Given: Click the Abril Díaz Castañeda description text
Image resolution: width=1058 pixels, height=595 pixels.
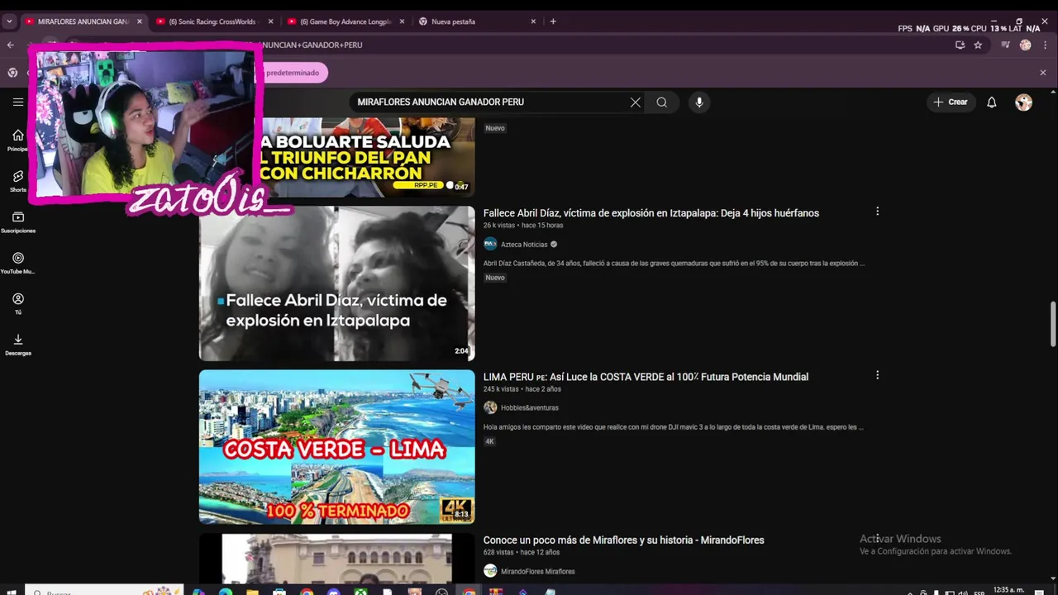Looking at the screenshot, I should [674, 264].
